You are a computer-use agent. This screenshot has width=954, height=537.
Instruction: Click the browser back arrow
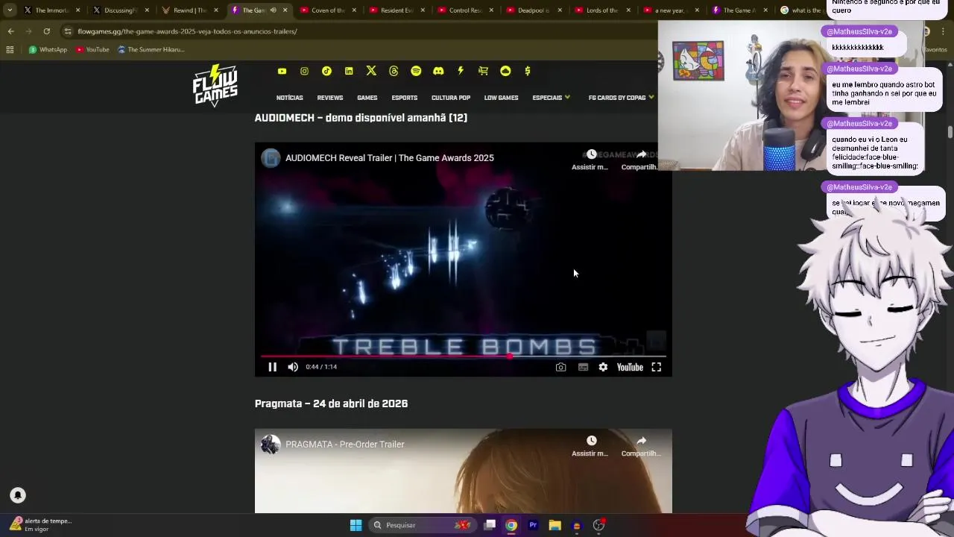click(x=10, y=31)
